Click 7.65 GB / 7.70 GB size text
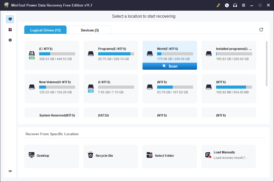The height and width of the screenshot is (182, 274). [111, 92]
